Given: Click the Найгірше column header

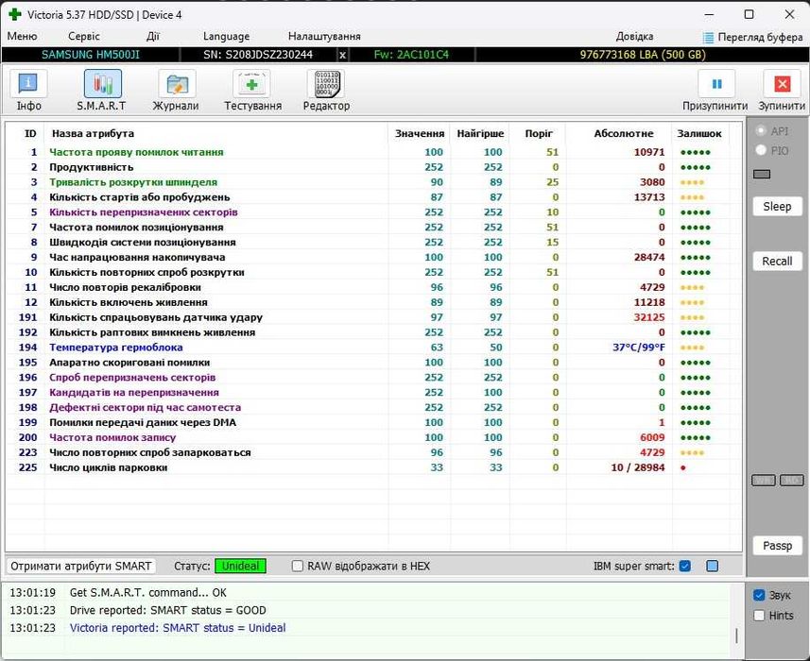Looking at the screenshot, I should [x=480, y=134].
